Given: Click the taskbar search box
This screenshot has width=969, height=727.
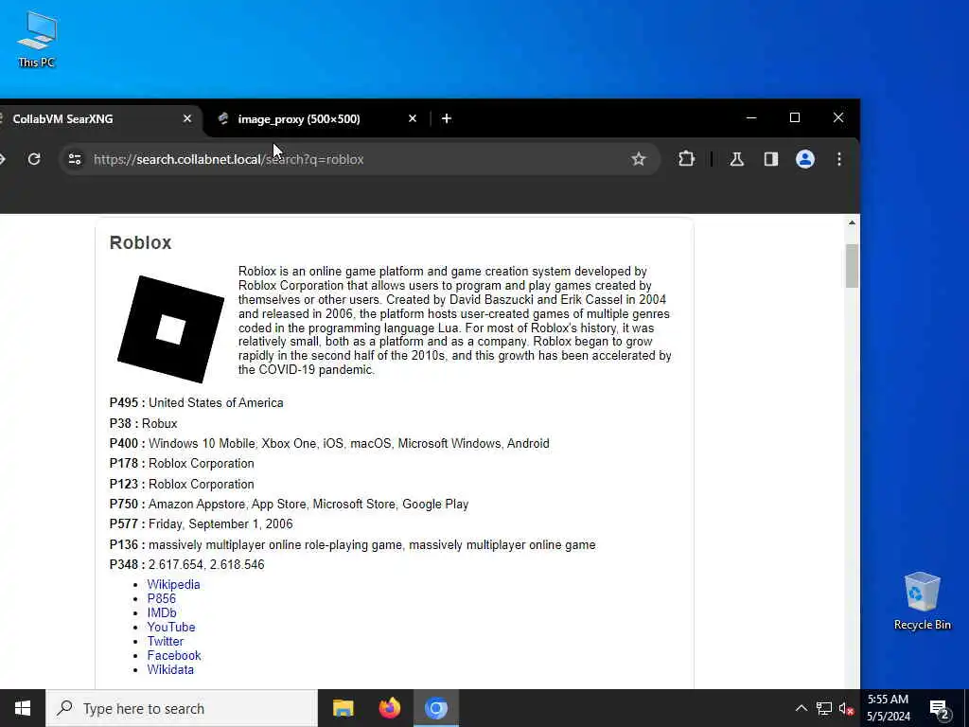Looking at the screenshot, I should tap(182, 708).
